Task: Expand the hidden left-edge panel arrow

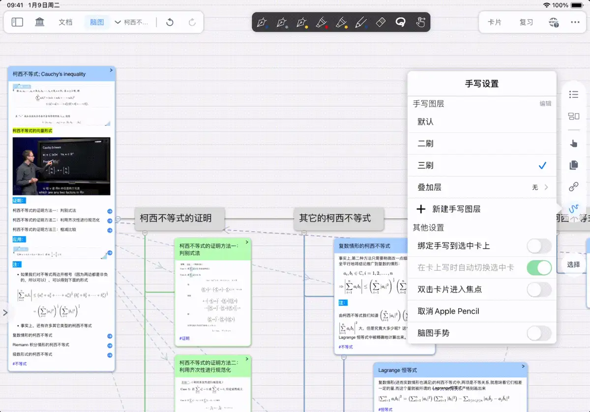Action: pos(5,312)
